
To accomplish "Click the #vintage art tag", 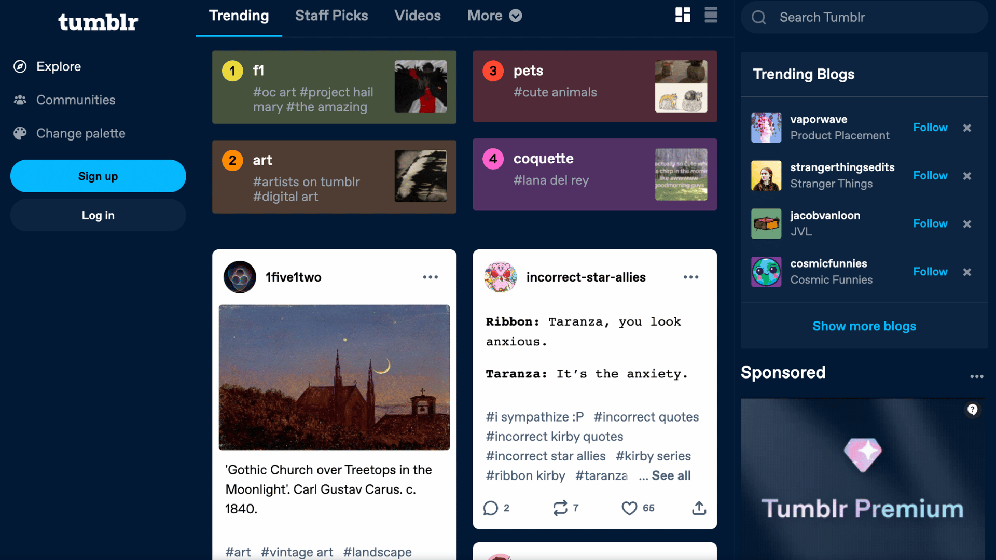I will pyautogui.click(x=297, y=552).
